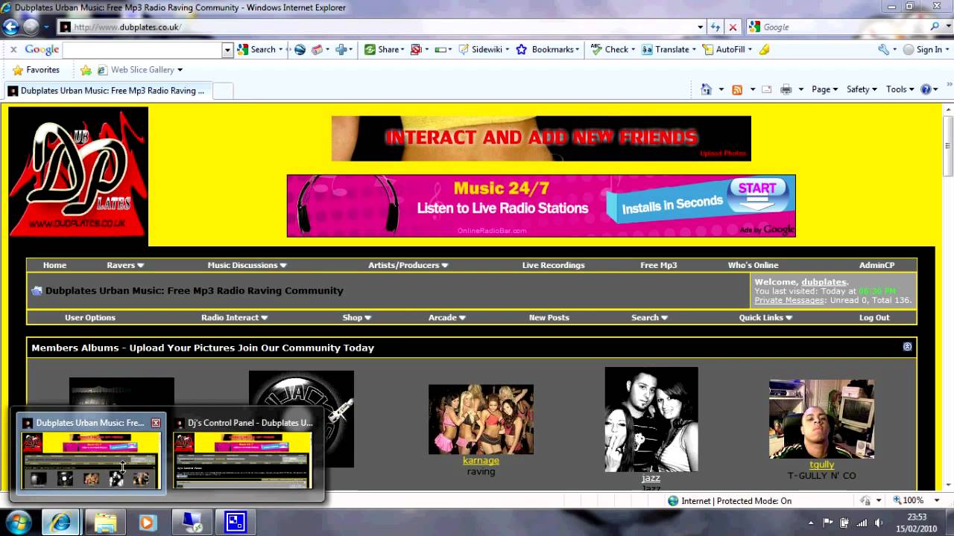Viewport: 954px width, 536px height.
Task: Click Home in the site navigation
Action: [54, 265]
